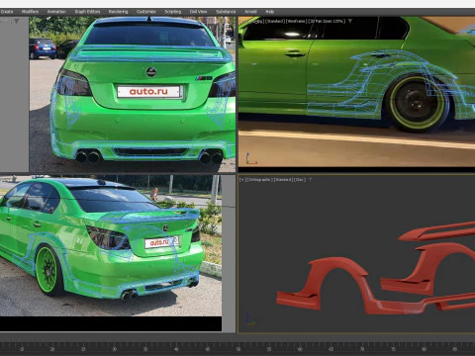Screen dimensions: 475x356
Task: Open the [2D Pan Zoom 125%] viewport label
Action: (x=327, y=21)
